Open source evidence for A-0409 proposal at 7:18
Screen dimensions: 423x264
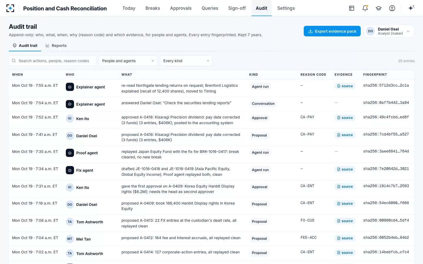[345, 204]
